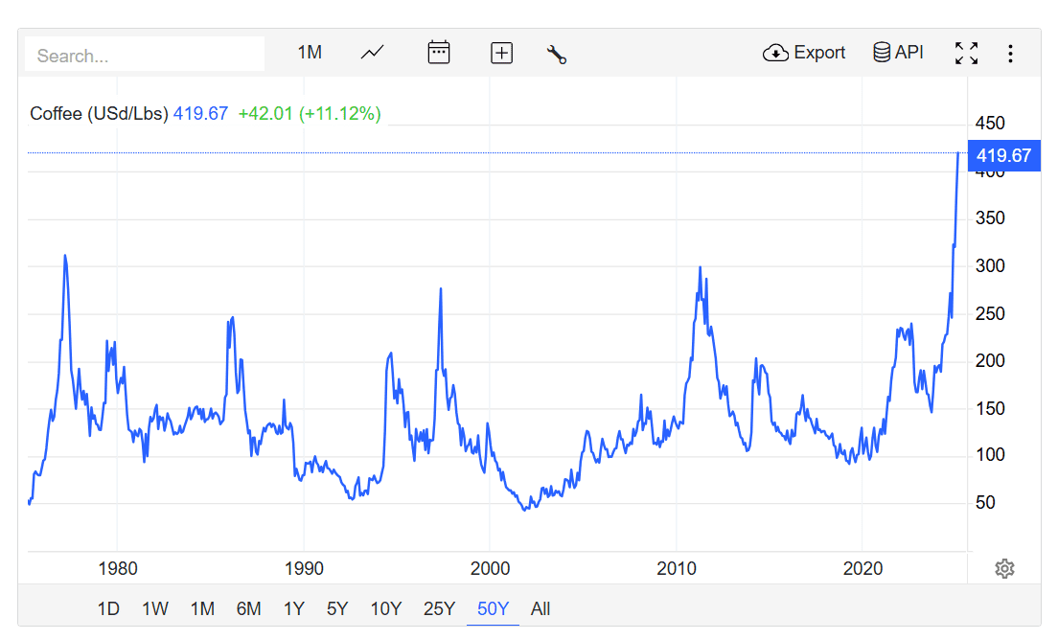1058x640 pixels.
Task: Click the Coffee (USd/Lbs) title label
Action: pos(100,113)
